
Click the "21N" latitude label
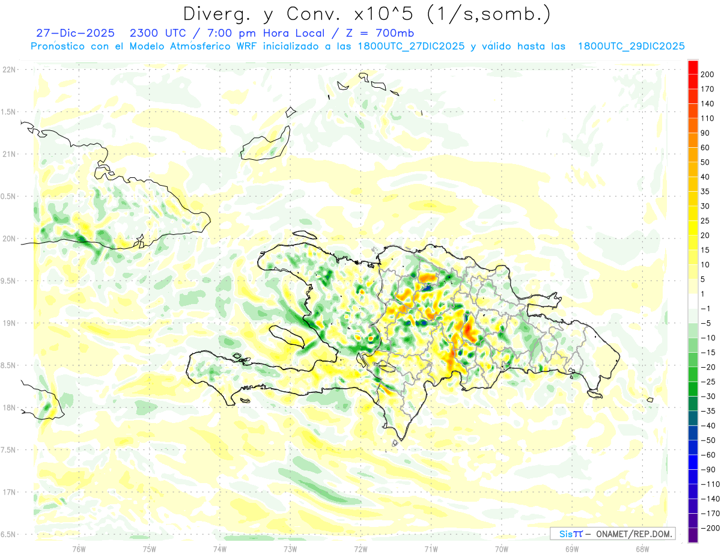[x=8, y=154]
